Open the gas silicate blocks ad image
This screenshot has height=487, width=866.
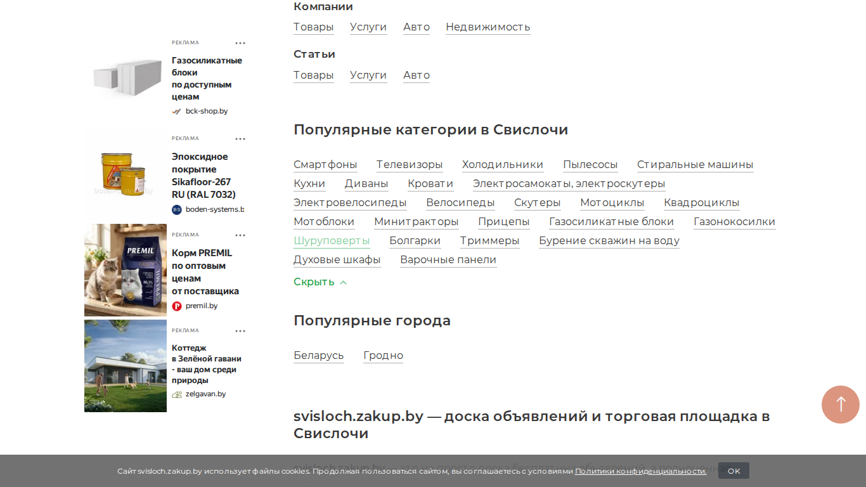click(x=126, y=79)
